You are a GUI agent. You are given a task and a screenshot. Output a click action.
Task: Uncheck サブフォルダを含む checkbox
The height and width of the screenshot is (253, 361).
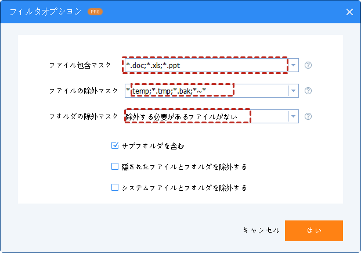coord(115,146)
